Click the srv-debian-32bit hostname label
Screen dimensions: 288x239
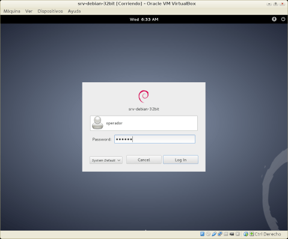(144, 109)
